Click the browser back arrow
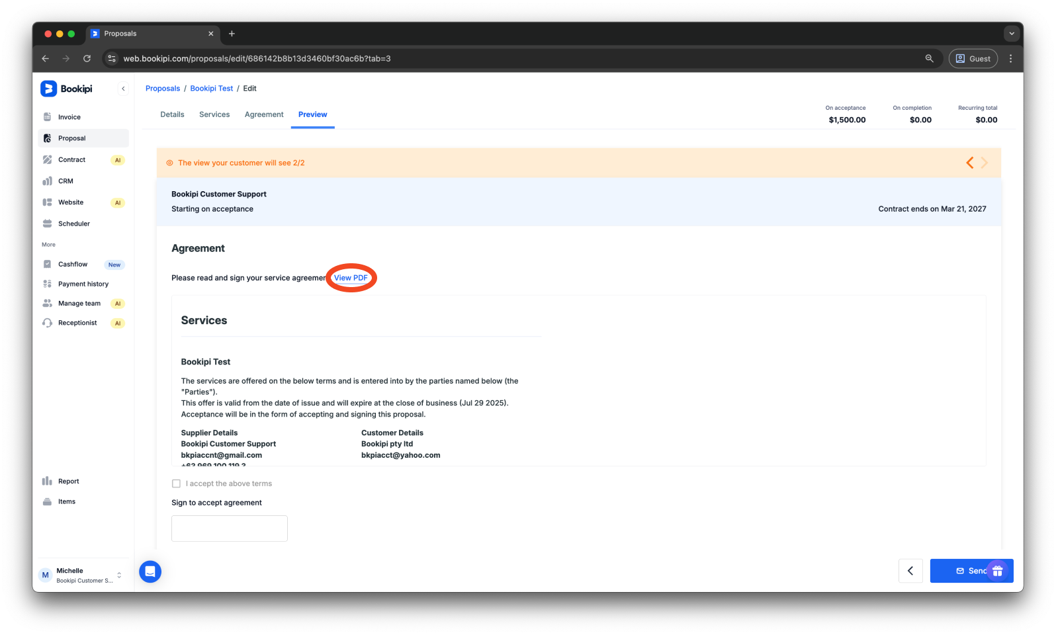This screenshot has height=635, width=1056. pyautogui.click(x=46, y=58)
